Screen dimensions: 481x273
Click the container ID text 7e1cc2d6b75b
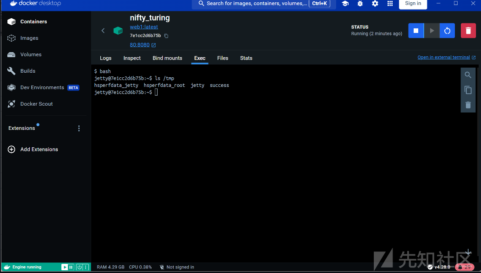[145, 36]
